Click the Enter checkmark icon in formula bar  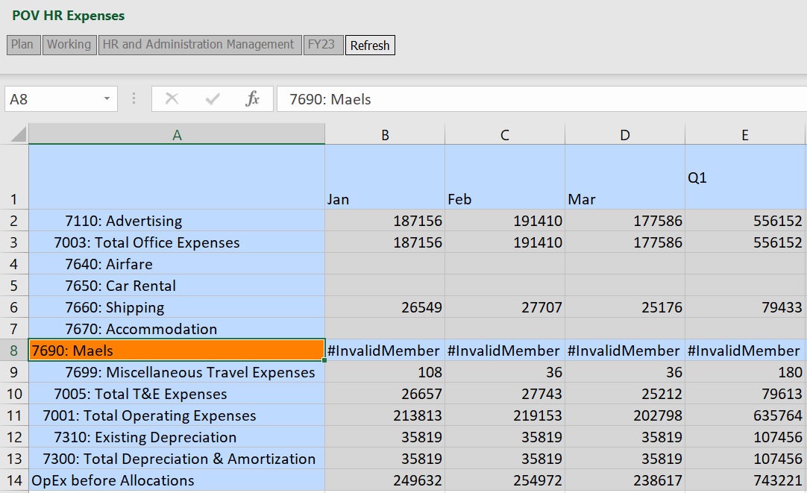[213, 98]
